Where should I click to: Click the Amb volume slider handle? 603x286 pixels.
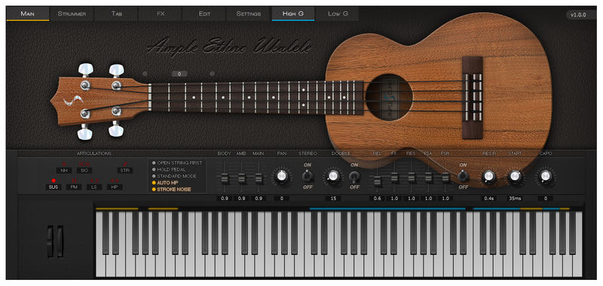pyautogui.click(x=241, y=178)
